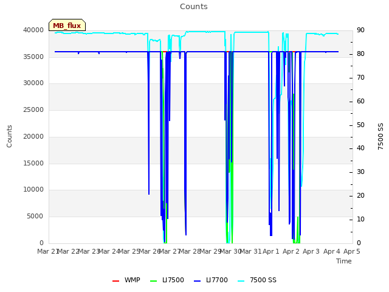Image resolution: width=389 pixels, height=292 pixels.
Task: Click the 25000 left axis value
Action: point(33,109)
